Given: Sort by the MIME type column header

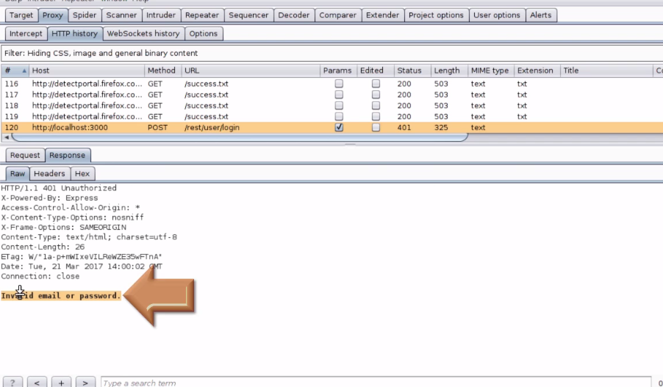Looking at the screenshot, I should (x=490, y=70).
